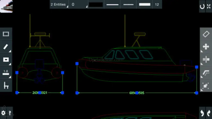Choose the solid line style
Screen dimensions: 212x119
112,4
